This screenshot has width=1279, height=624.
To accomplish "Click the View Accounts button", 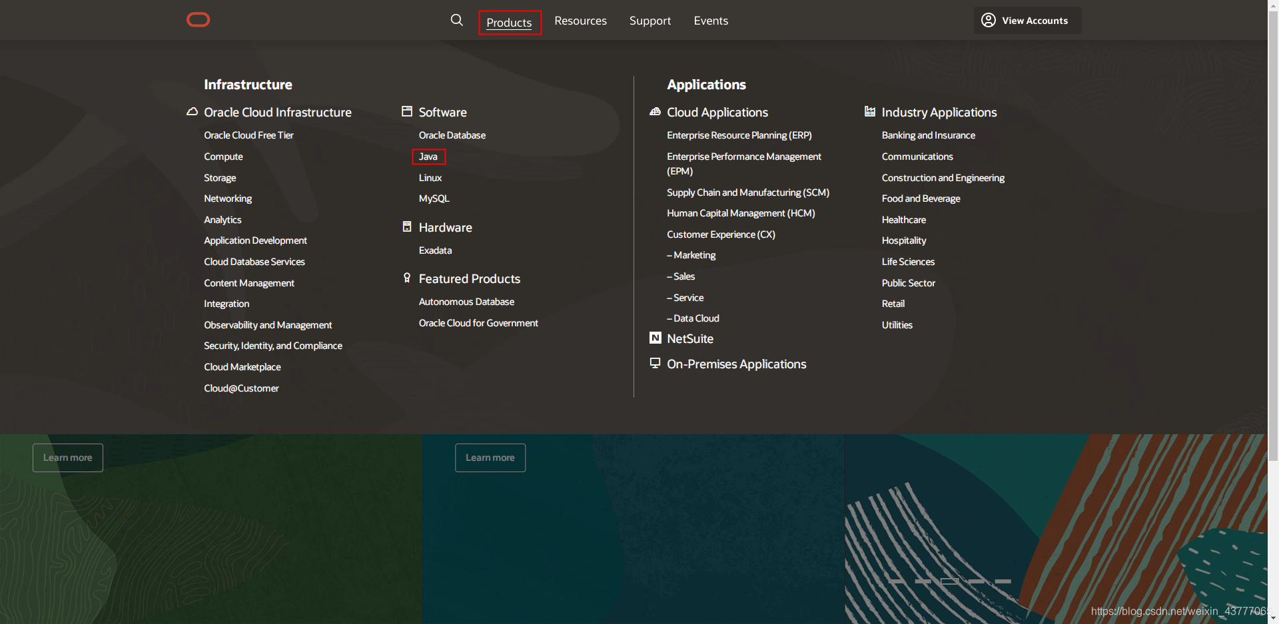I will [1027, 20].
